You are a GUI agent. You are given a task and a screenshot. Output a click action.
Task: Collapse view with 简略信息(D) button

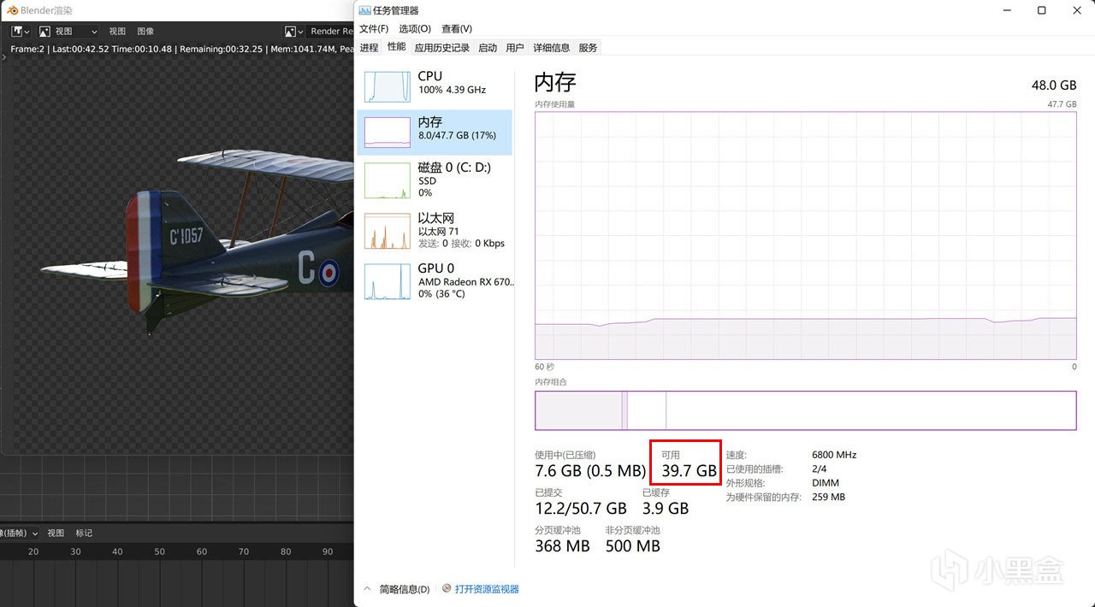pos(397,589)
